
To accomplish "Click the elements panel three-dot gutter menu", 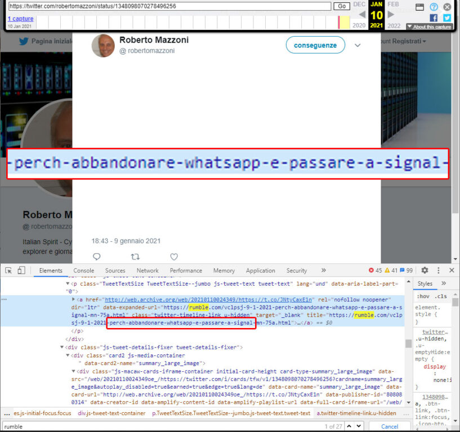I will click(x=4, y=299).
